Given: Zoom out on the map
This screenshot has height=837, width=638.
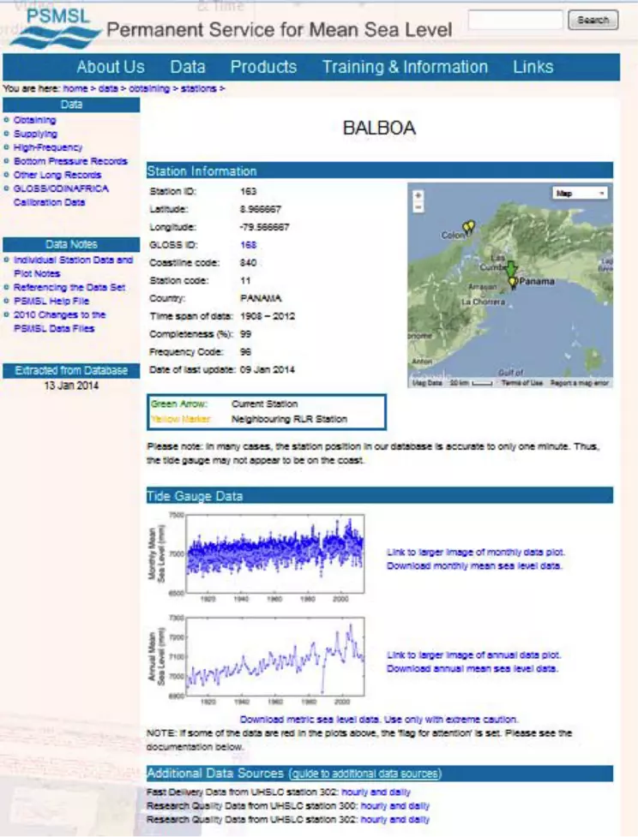Looking at the screenshot, I should click(x=418, y=207).
